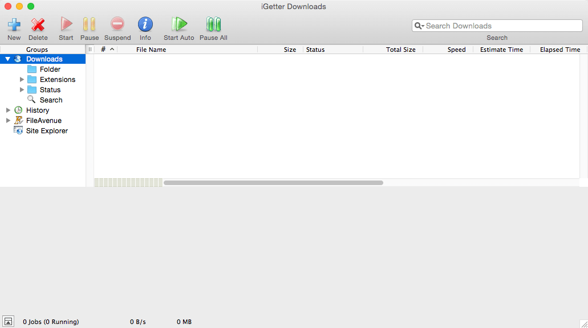Click the "0 B/s" speed indicator
This screenshot has height=328, width=588.
(138, 322)
